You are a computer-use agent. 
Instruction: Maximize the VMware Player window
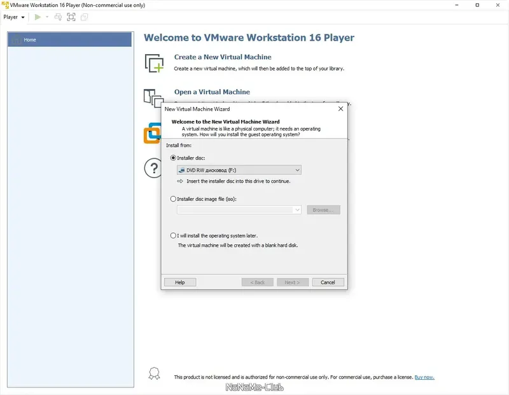tap(477, 5)
